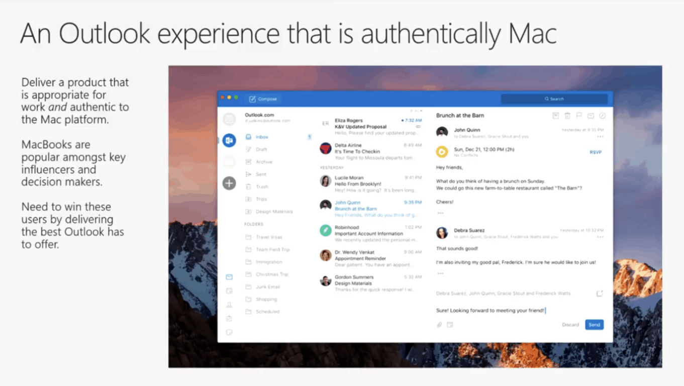
Task: Click the calendar event icon for Sun, Dec 21
Action: pyautogui.click(x=442, y=152)
